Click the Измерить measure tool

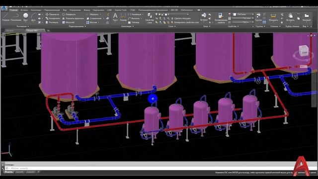point(273,17)
